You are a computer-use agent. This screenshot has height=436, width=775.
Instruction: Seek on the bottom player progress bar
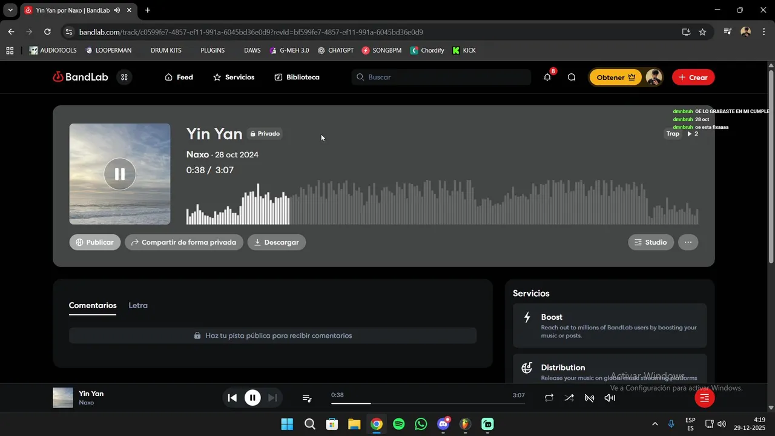point(428,403)
